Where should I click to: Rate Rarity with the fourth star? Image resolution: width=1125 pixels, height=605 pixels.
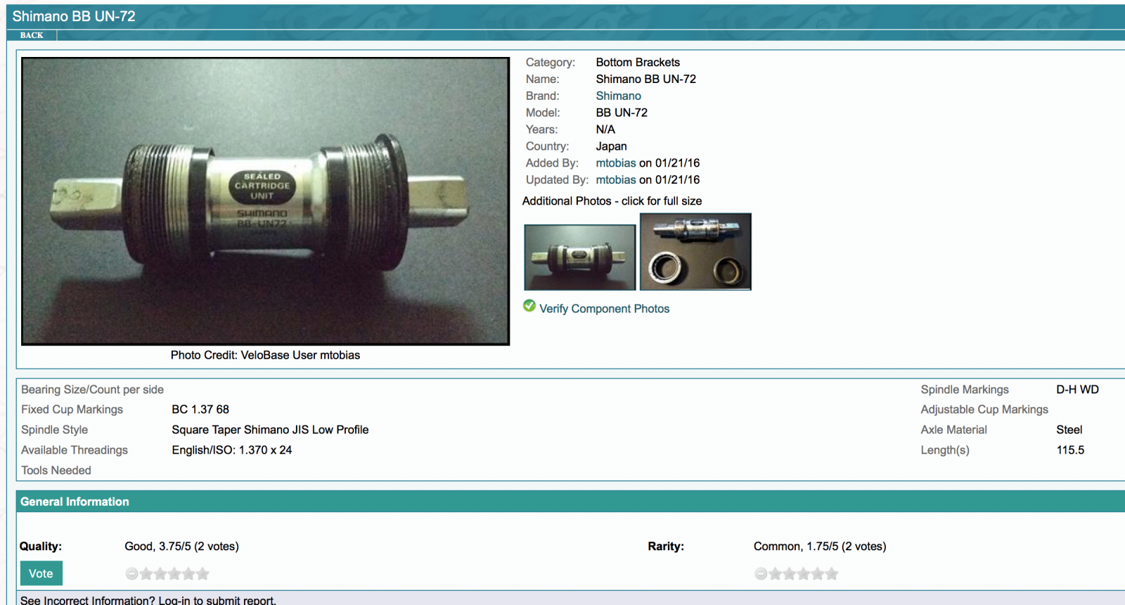(x=818, y=574)
